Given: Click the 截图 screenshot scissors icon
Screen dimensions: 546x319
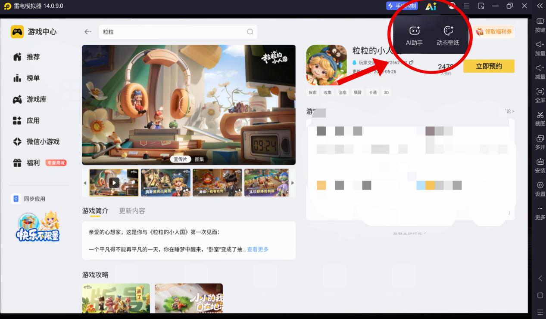Looking at the screenshot, I should pyautogui.click(x=540, y=118).
